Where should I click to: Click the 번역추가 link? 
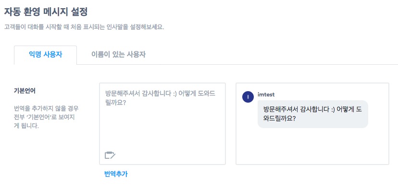pos(116,174)
